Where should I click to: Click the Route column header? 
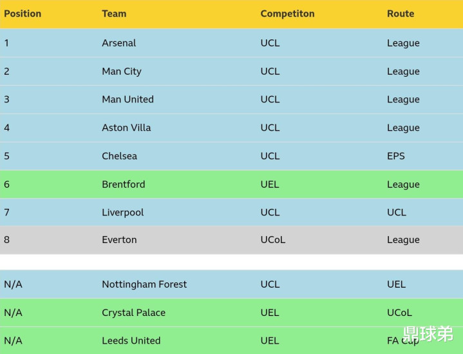(401, 14)
